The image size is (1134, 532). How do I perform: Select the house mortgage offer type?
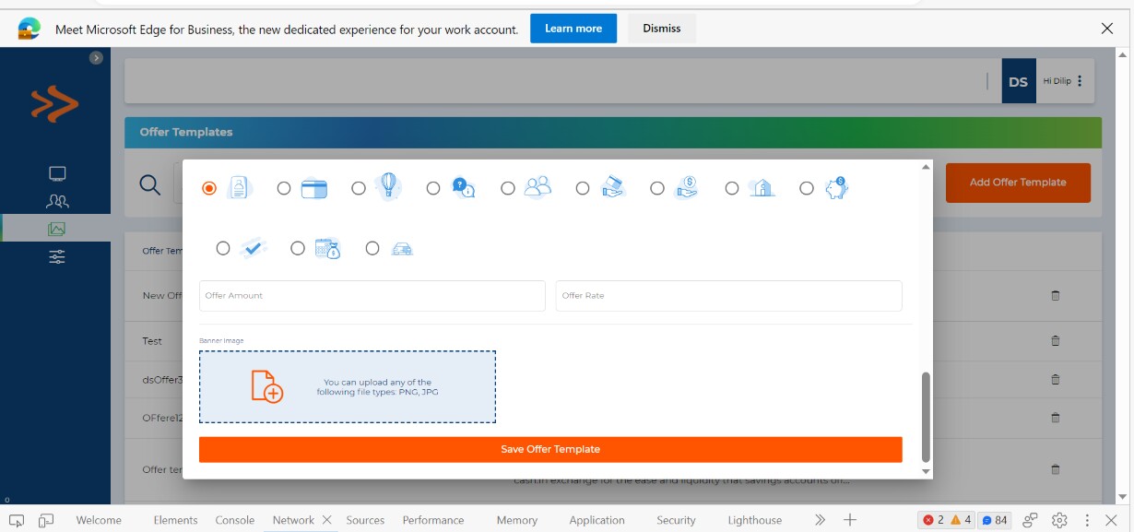coord(732,187)
